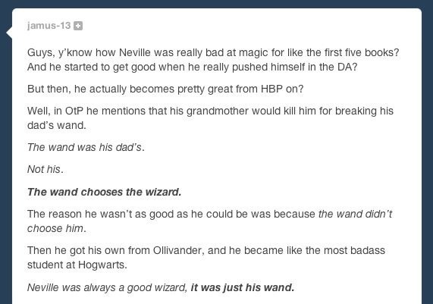Click bold text "it was just his wand."
The image size is (433, 304).
pyautogui.click(x=243, y=288)
